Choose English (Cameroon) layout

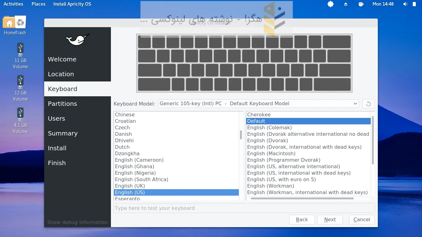coord(176,160)
